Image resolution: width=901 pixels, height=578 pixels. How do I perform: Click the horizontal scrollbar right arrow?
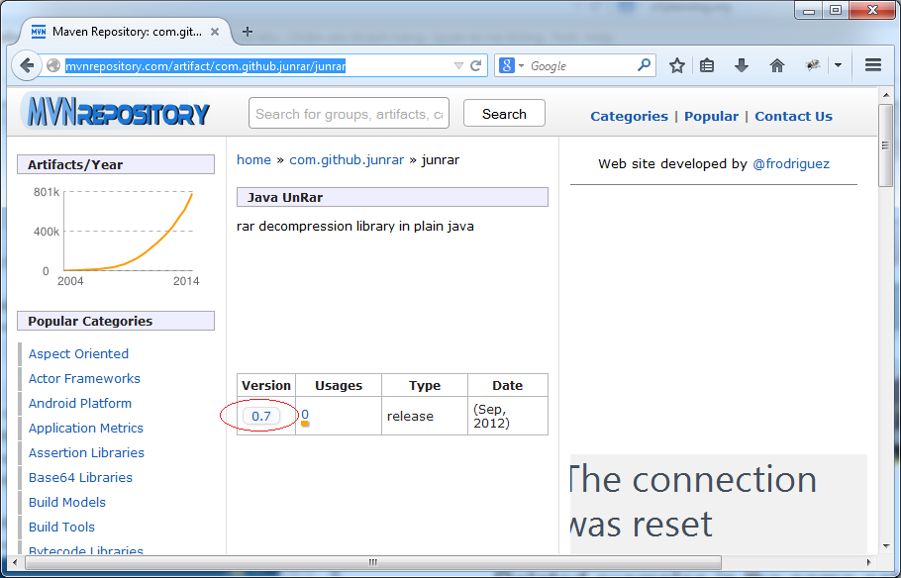(x=869, y=562)
